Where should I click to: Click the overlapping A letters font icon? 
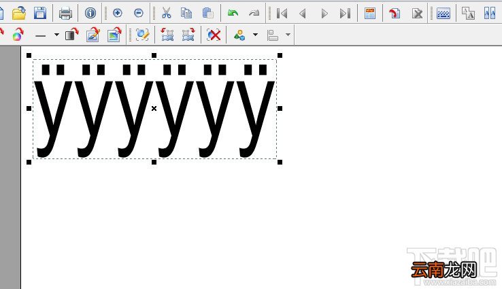click(468, 14)
